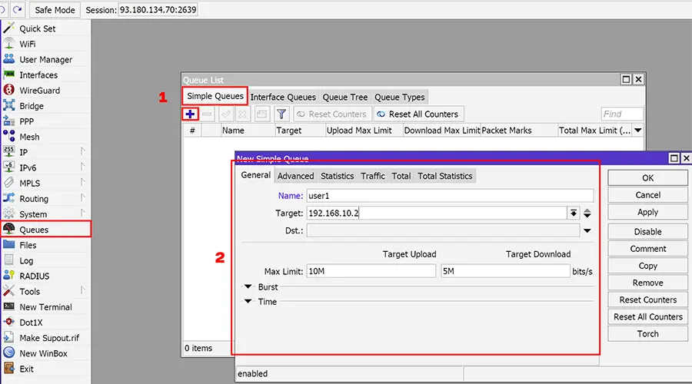Click the Disable button
The width and height of the screenshot is (692, 384).
(x=647, y=231)
